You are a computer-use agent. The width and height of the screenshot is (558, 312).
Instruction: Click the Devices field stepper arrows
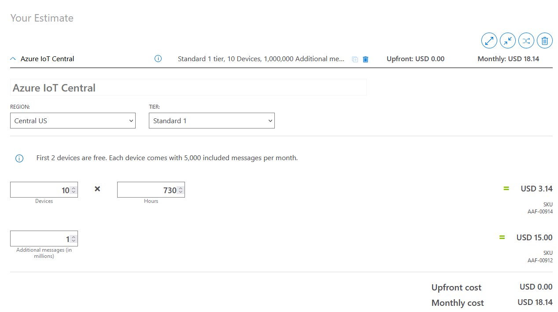[x=74, y=190]
